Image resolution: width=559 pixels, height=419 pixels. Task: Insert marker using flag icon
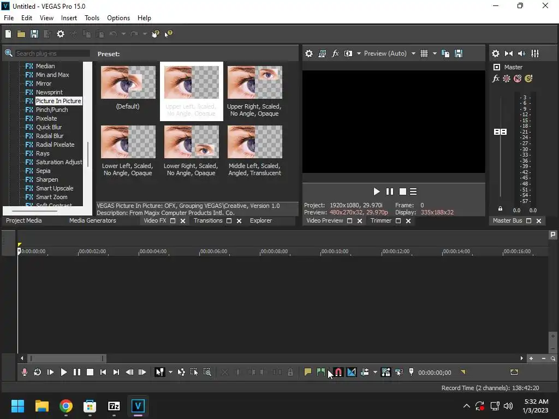point(308,372)
